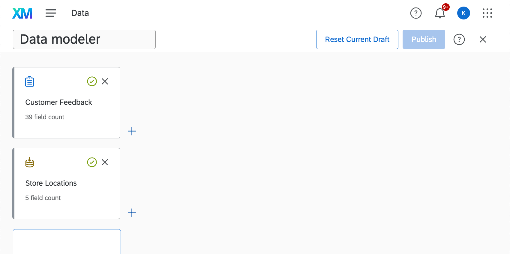This screenshot has height=254, width=510.
Task: Add a transform after Store Locations using plus
Action: pyautogui.click(x=132, y=213)
